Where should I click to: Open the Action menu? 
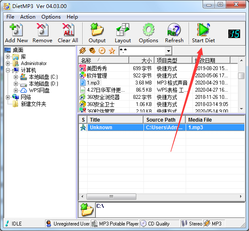tap(28, 17)
